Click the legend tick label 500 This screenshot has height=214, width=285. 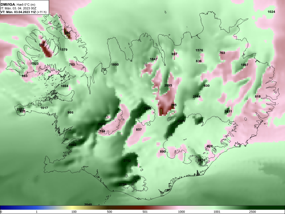(109, 212)
